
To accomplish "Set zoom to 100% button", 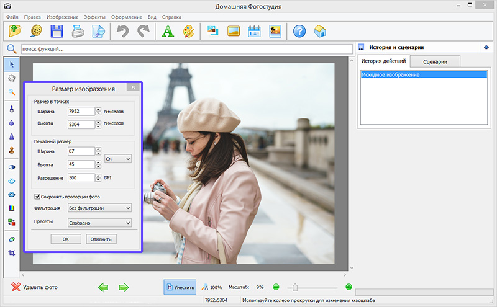I will [x=212, y=287].
